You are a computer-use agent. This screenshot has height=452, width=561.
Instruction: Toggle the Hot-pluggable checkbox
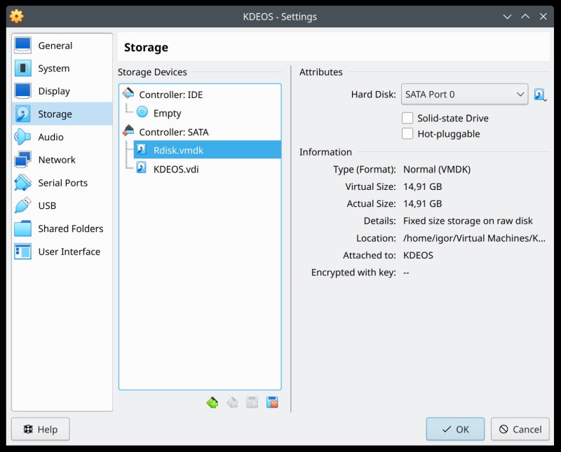tap(407, 134)
